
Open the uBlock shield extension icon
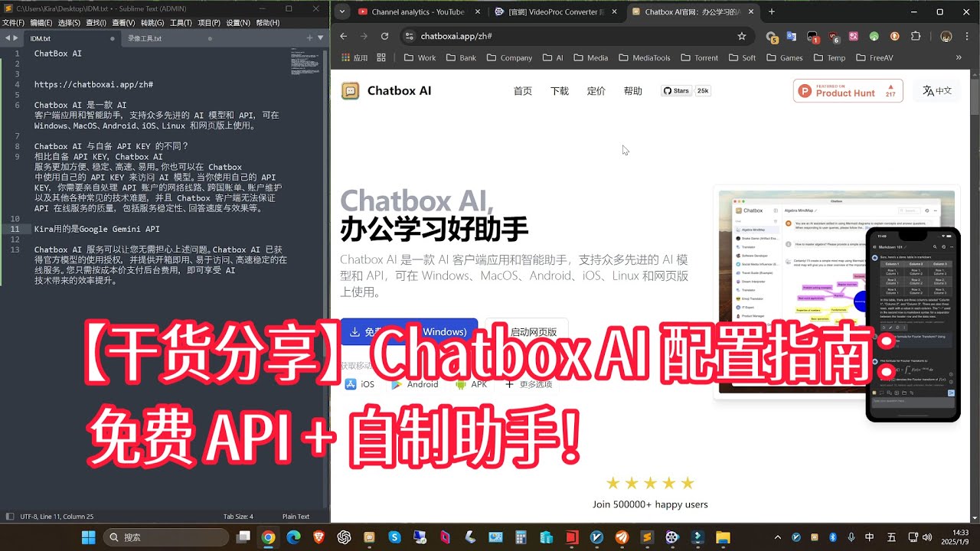833,36
